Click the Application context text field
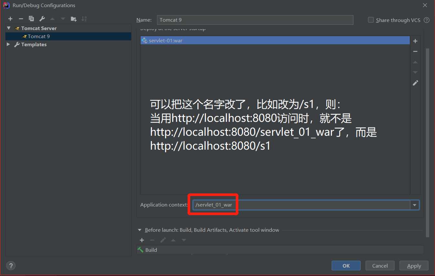Screen dimensions: 435x276 (x=302, y=205)
